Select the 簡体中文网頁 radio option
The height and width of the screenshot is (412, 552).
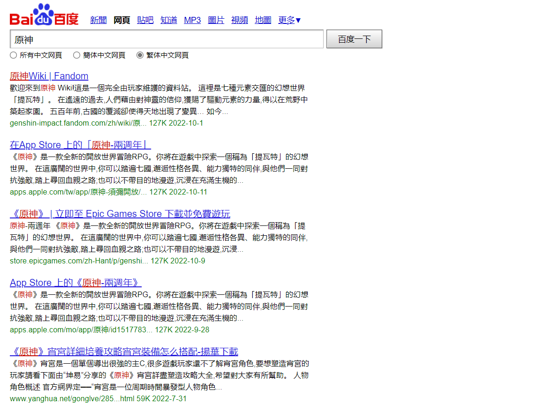point(76,55)
